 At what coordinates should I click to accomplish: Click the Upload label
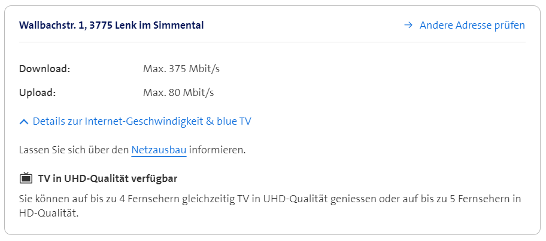[x=37, y=92]
